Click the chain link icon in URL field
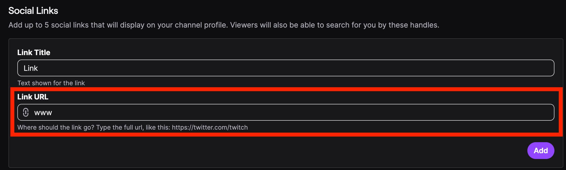This screenshot has width=566, height=170. point(26,112)
